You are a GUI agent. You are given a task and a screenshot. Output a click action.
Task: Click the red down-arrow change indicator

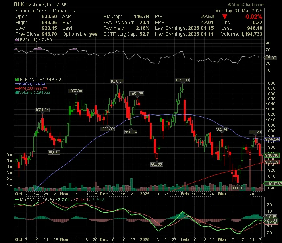225,17
